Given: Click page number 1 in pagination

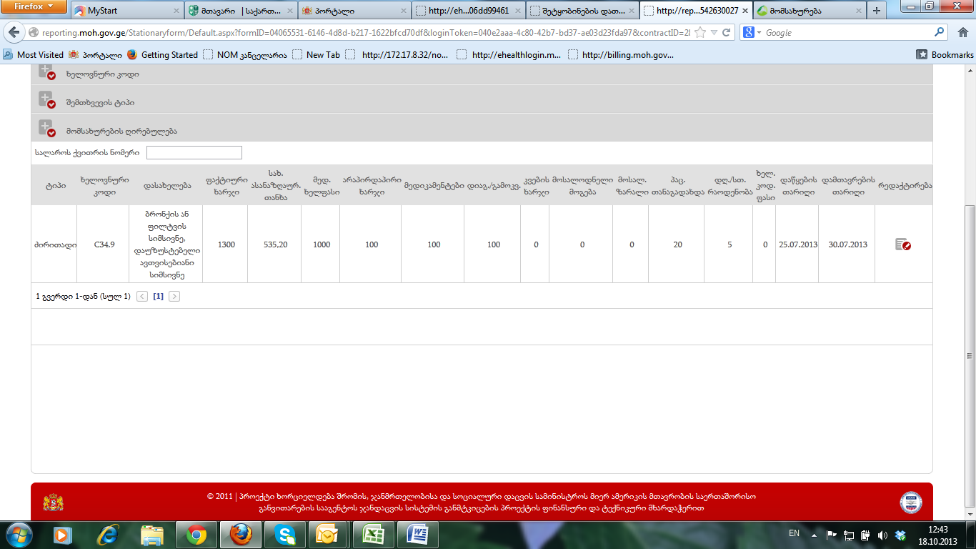Looking at the screenshot, I should (158, 296).
